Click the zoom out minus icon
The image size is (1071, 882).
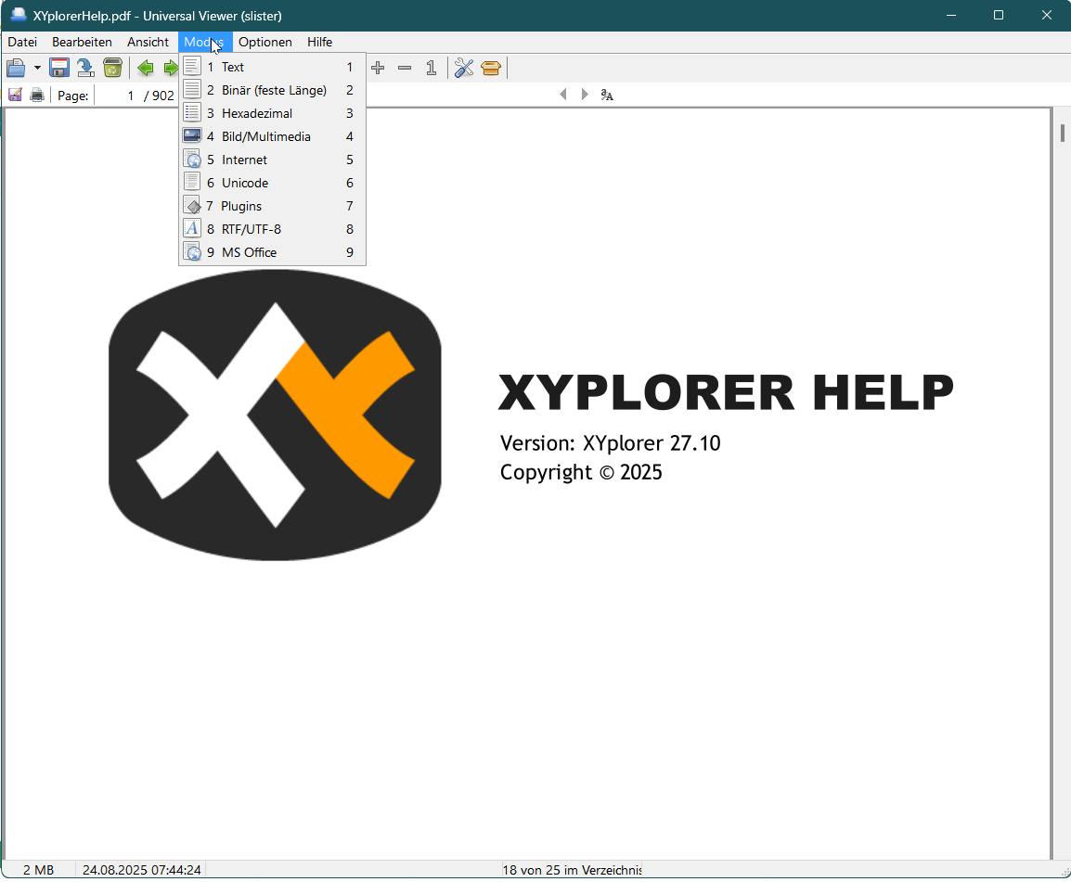point(405,68)
